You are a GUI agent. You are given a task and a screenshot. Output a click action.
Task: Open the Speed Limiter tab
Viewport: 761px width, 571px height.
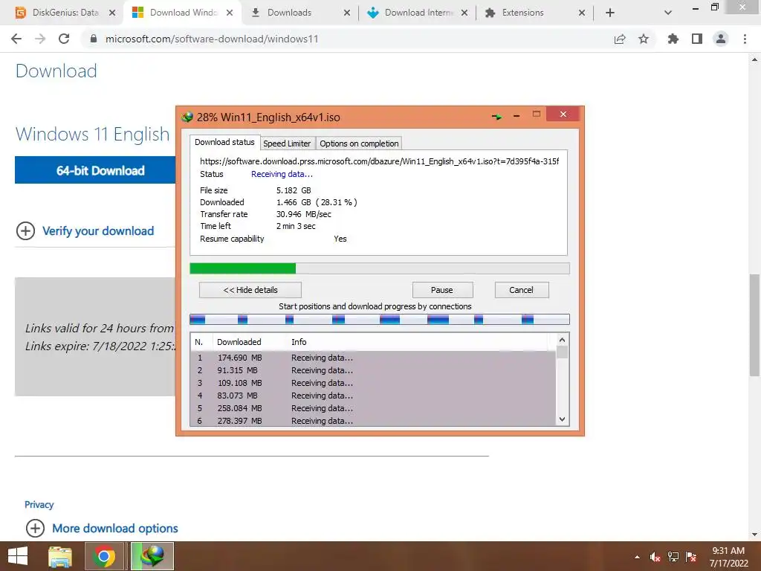[x=287, y=143]
